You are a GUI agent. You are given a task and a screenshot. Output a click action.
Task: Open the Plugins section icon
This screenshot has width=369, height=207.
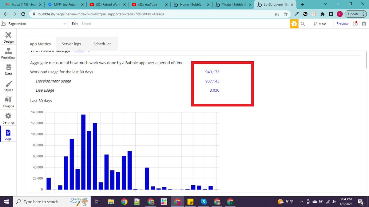pos(8,100)
